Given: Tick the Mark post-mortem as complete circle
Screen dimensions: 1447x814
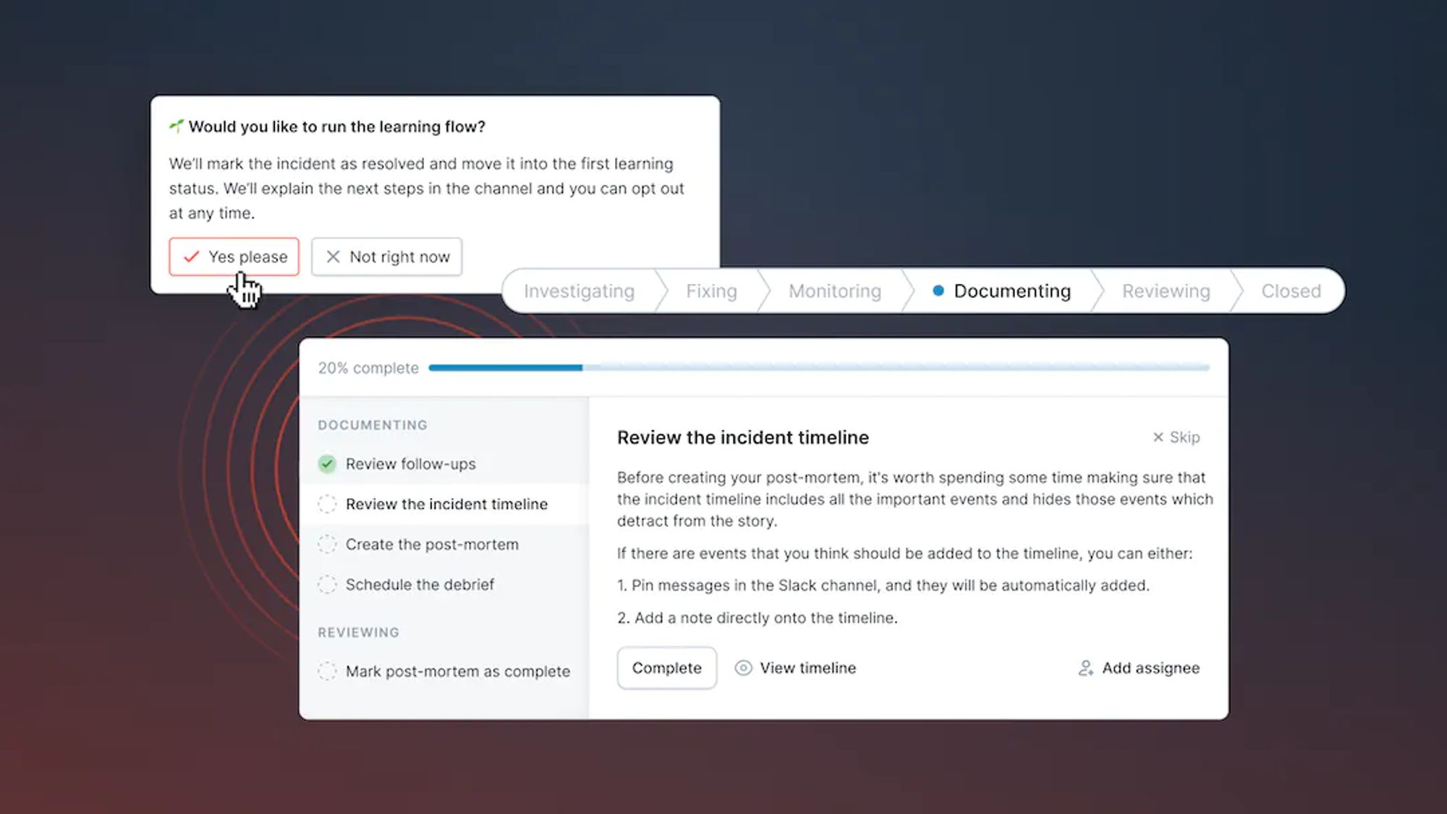Looking at the screenshot, I should point(327,672).
